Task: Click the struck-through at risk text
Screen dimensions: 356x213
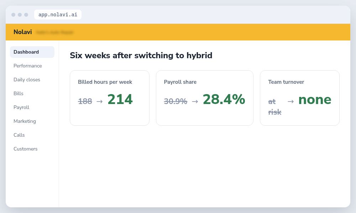Action: coord(275,106)
